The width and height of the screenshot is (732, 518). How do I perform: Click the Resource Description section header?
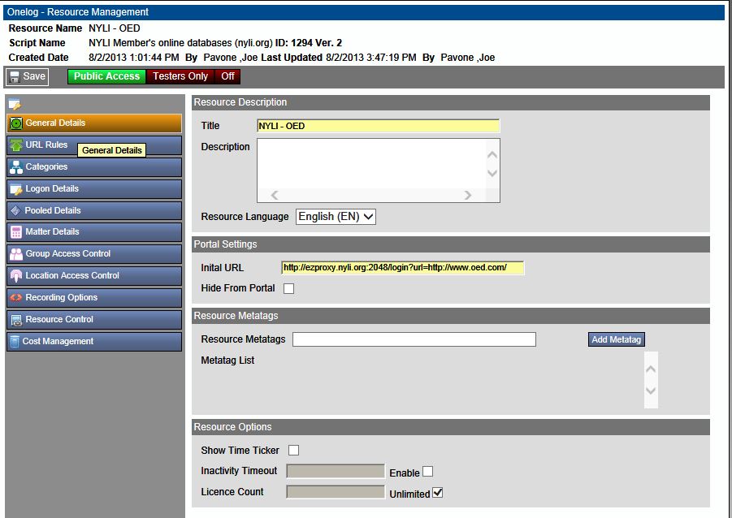tap(451, 102)
